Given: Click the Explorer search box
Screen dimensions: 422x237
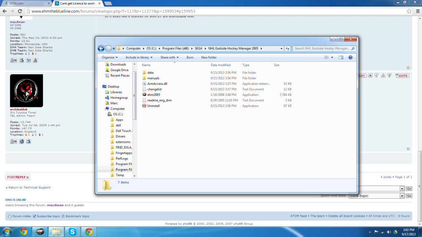Looking at the screenshot, I should coord(324,49).
